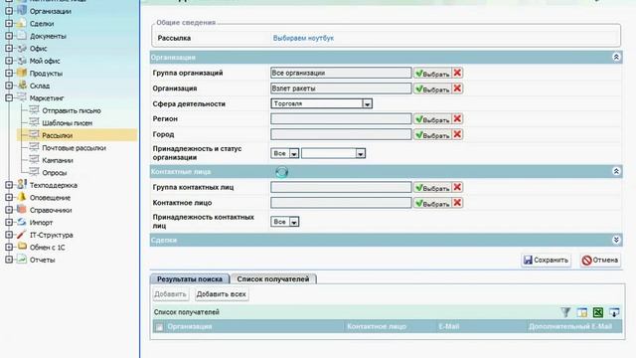Screen dimensions: 636x358
Task: Click the column settings table icon
Action: [x=582, y=312]
